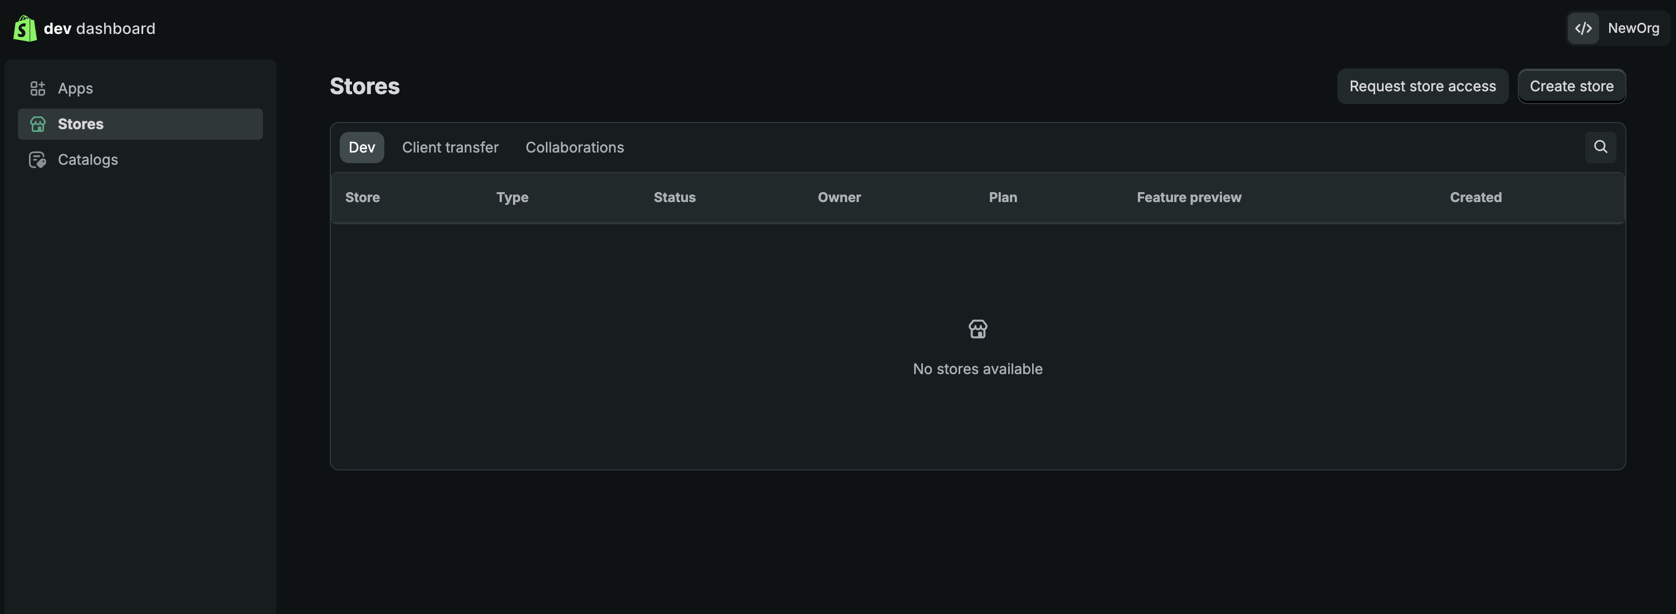Open the NewOrg organization switcher
This screenshot has width=1676, height=614.
point(1618,28)
